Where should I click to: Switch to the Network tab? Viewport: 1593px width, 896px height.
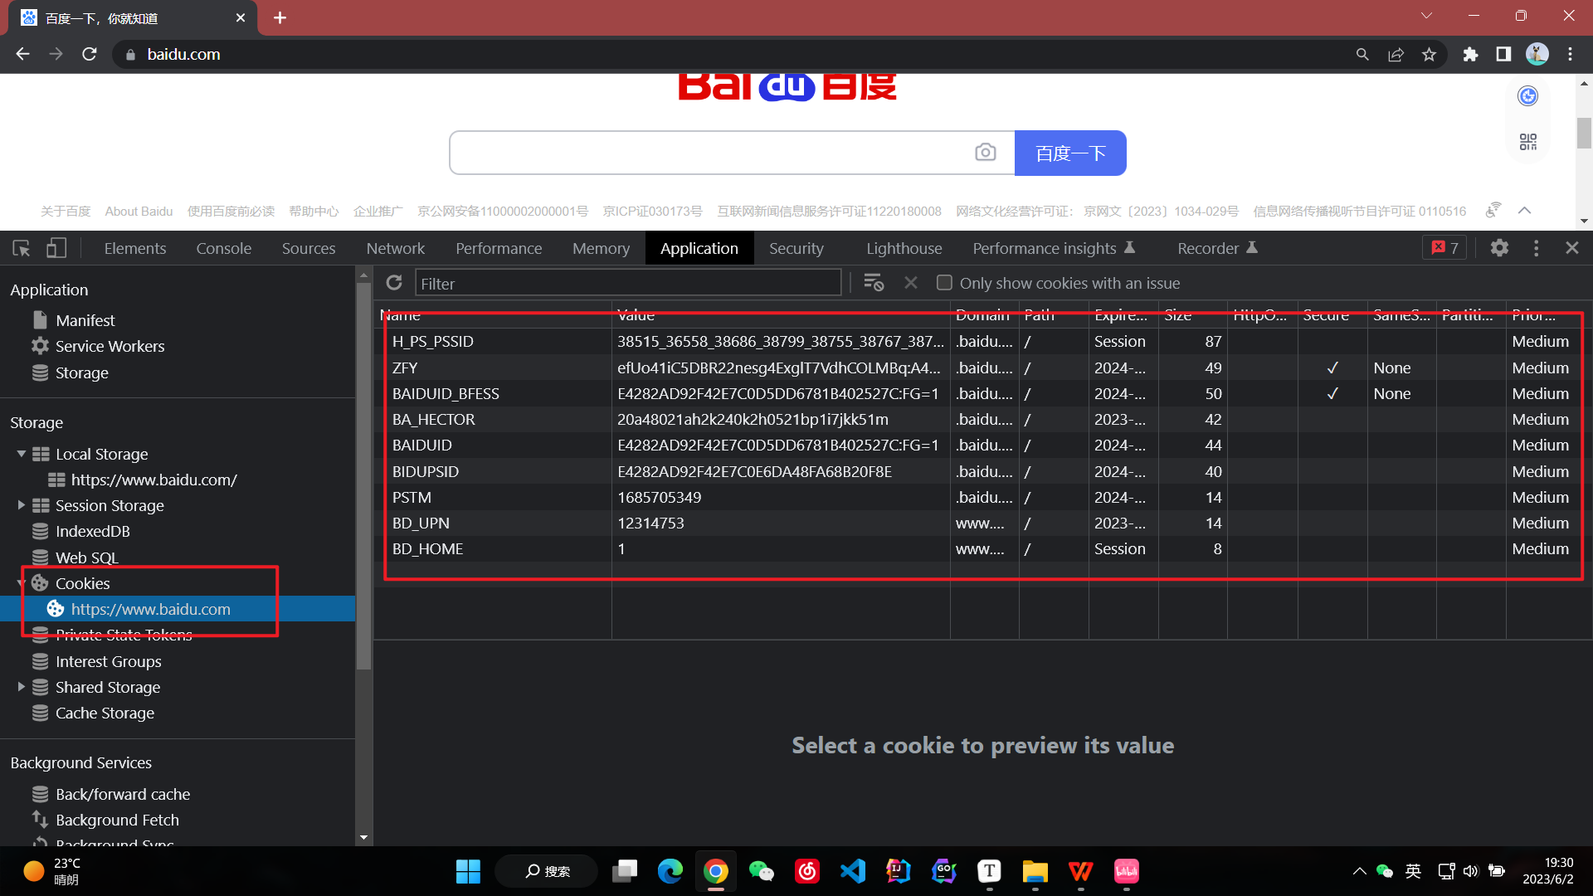coord(395,248)
